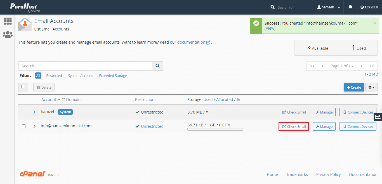This screenshot has height=184, width=382.
Task: Click the notifications bell icon
Action: (x=350, y=7)
